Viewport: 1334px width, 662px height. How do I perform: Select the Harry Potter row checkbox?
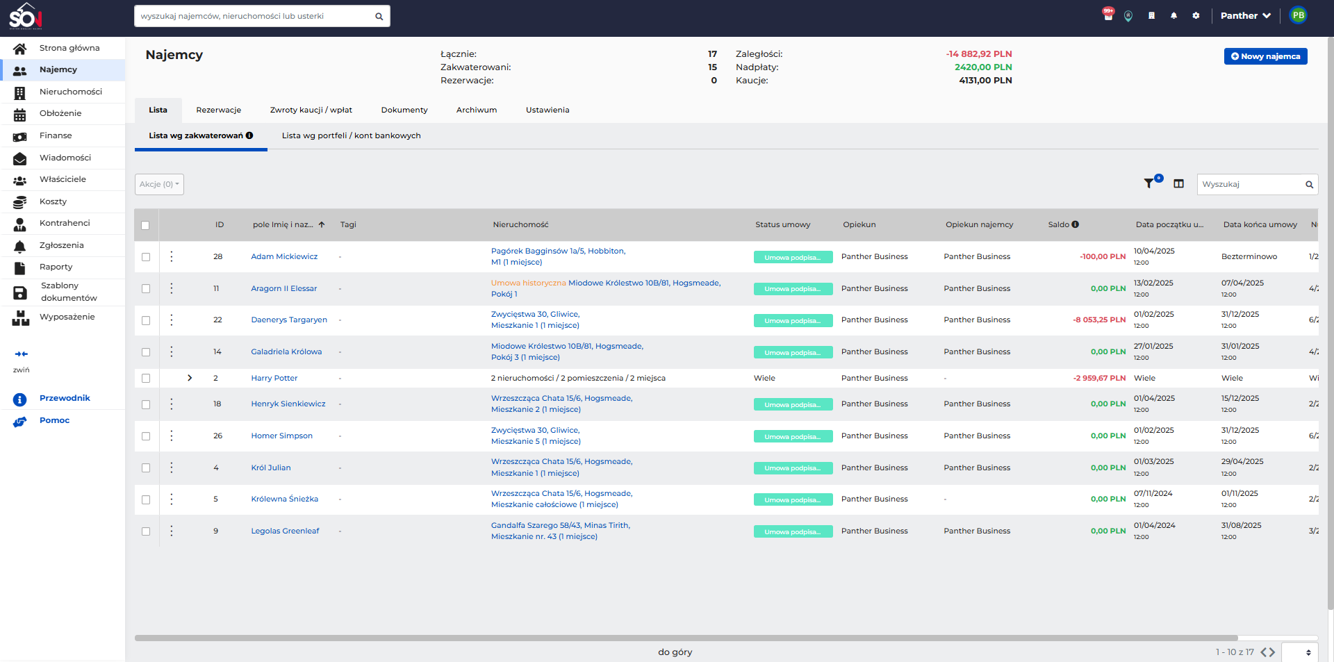[x=146, y=379]
